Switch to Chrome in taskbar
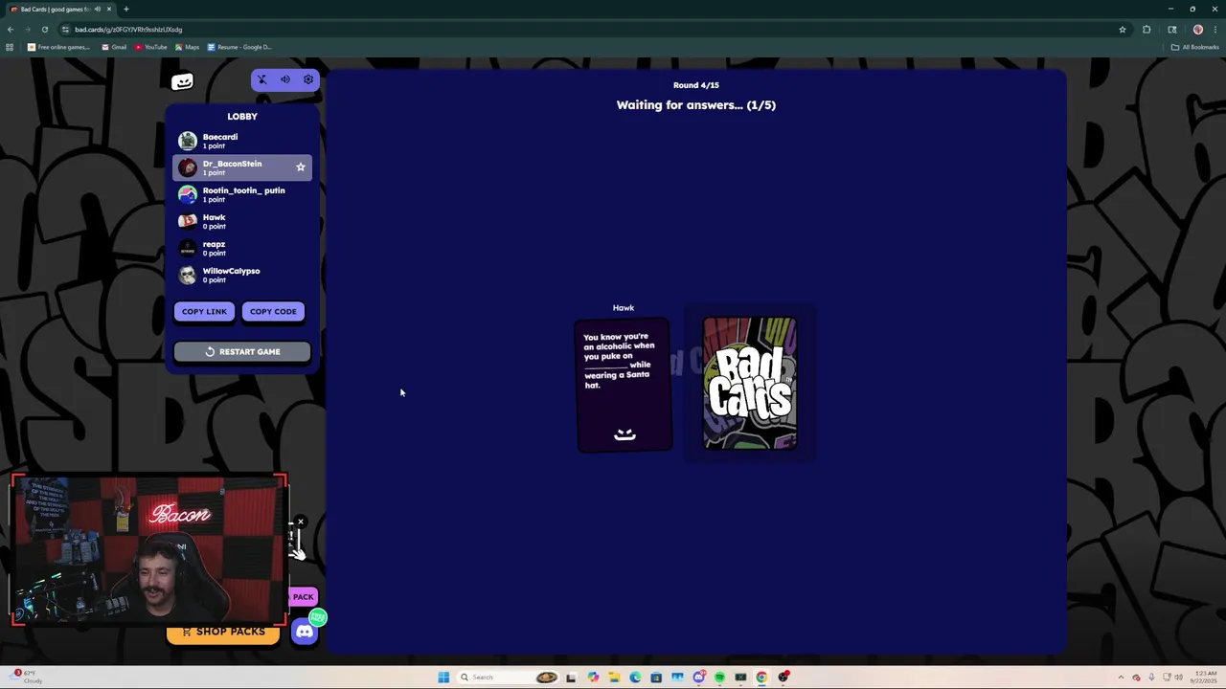The image size is (1226, 689). point(761,678)
